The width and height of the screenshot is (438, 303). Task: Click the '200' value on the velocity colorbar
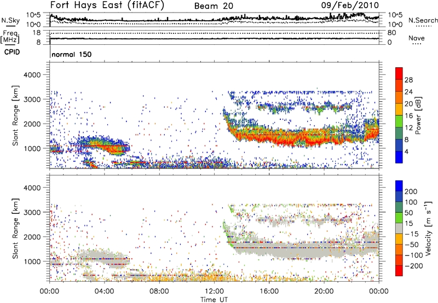(411, 191)
